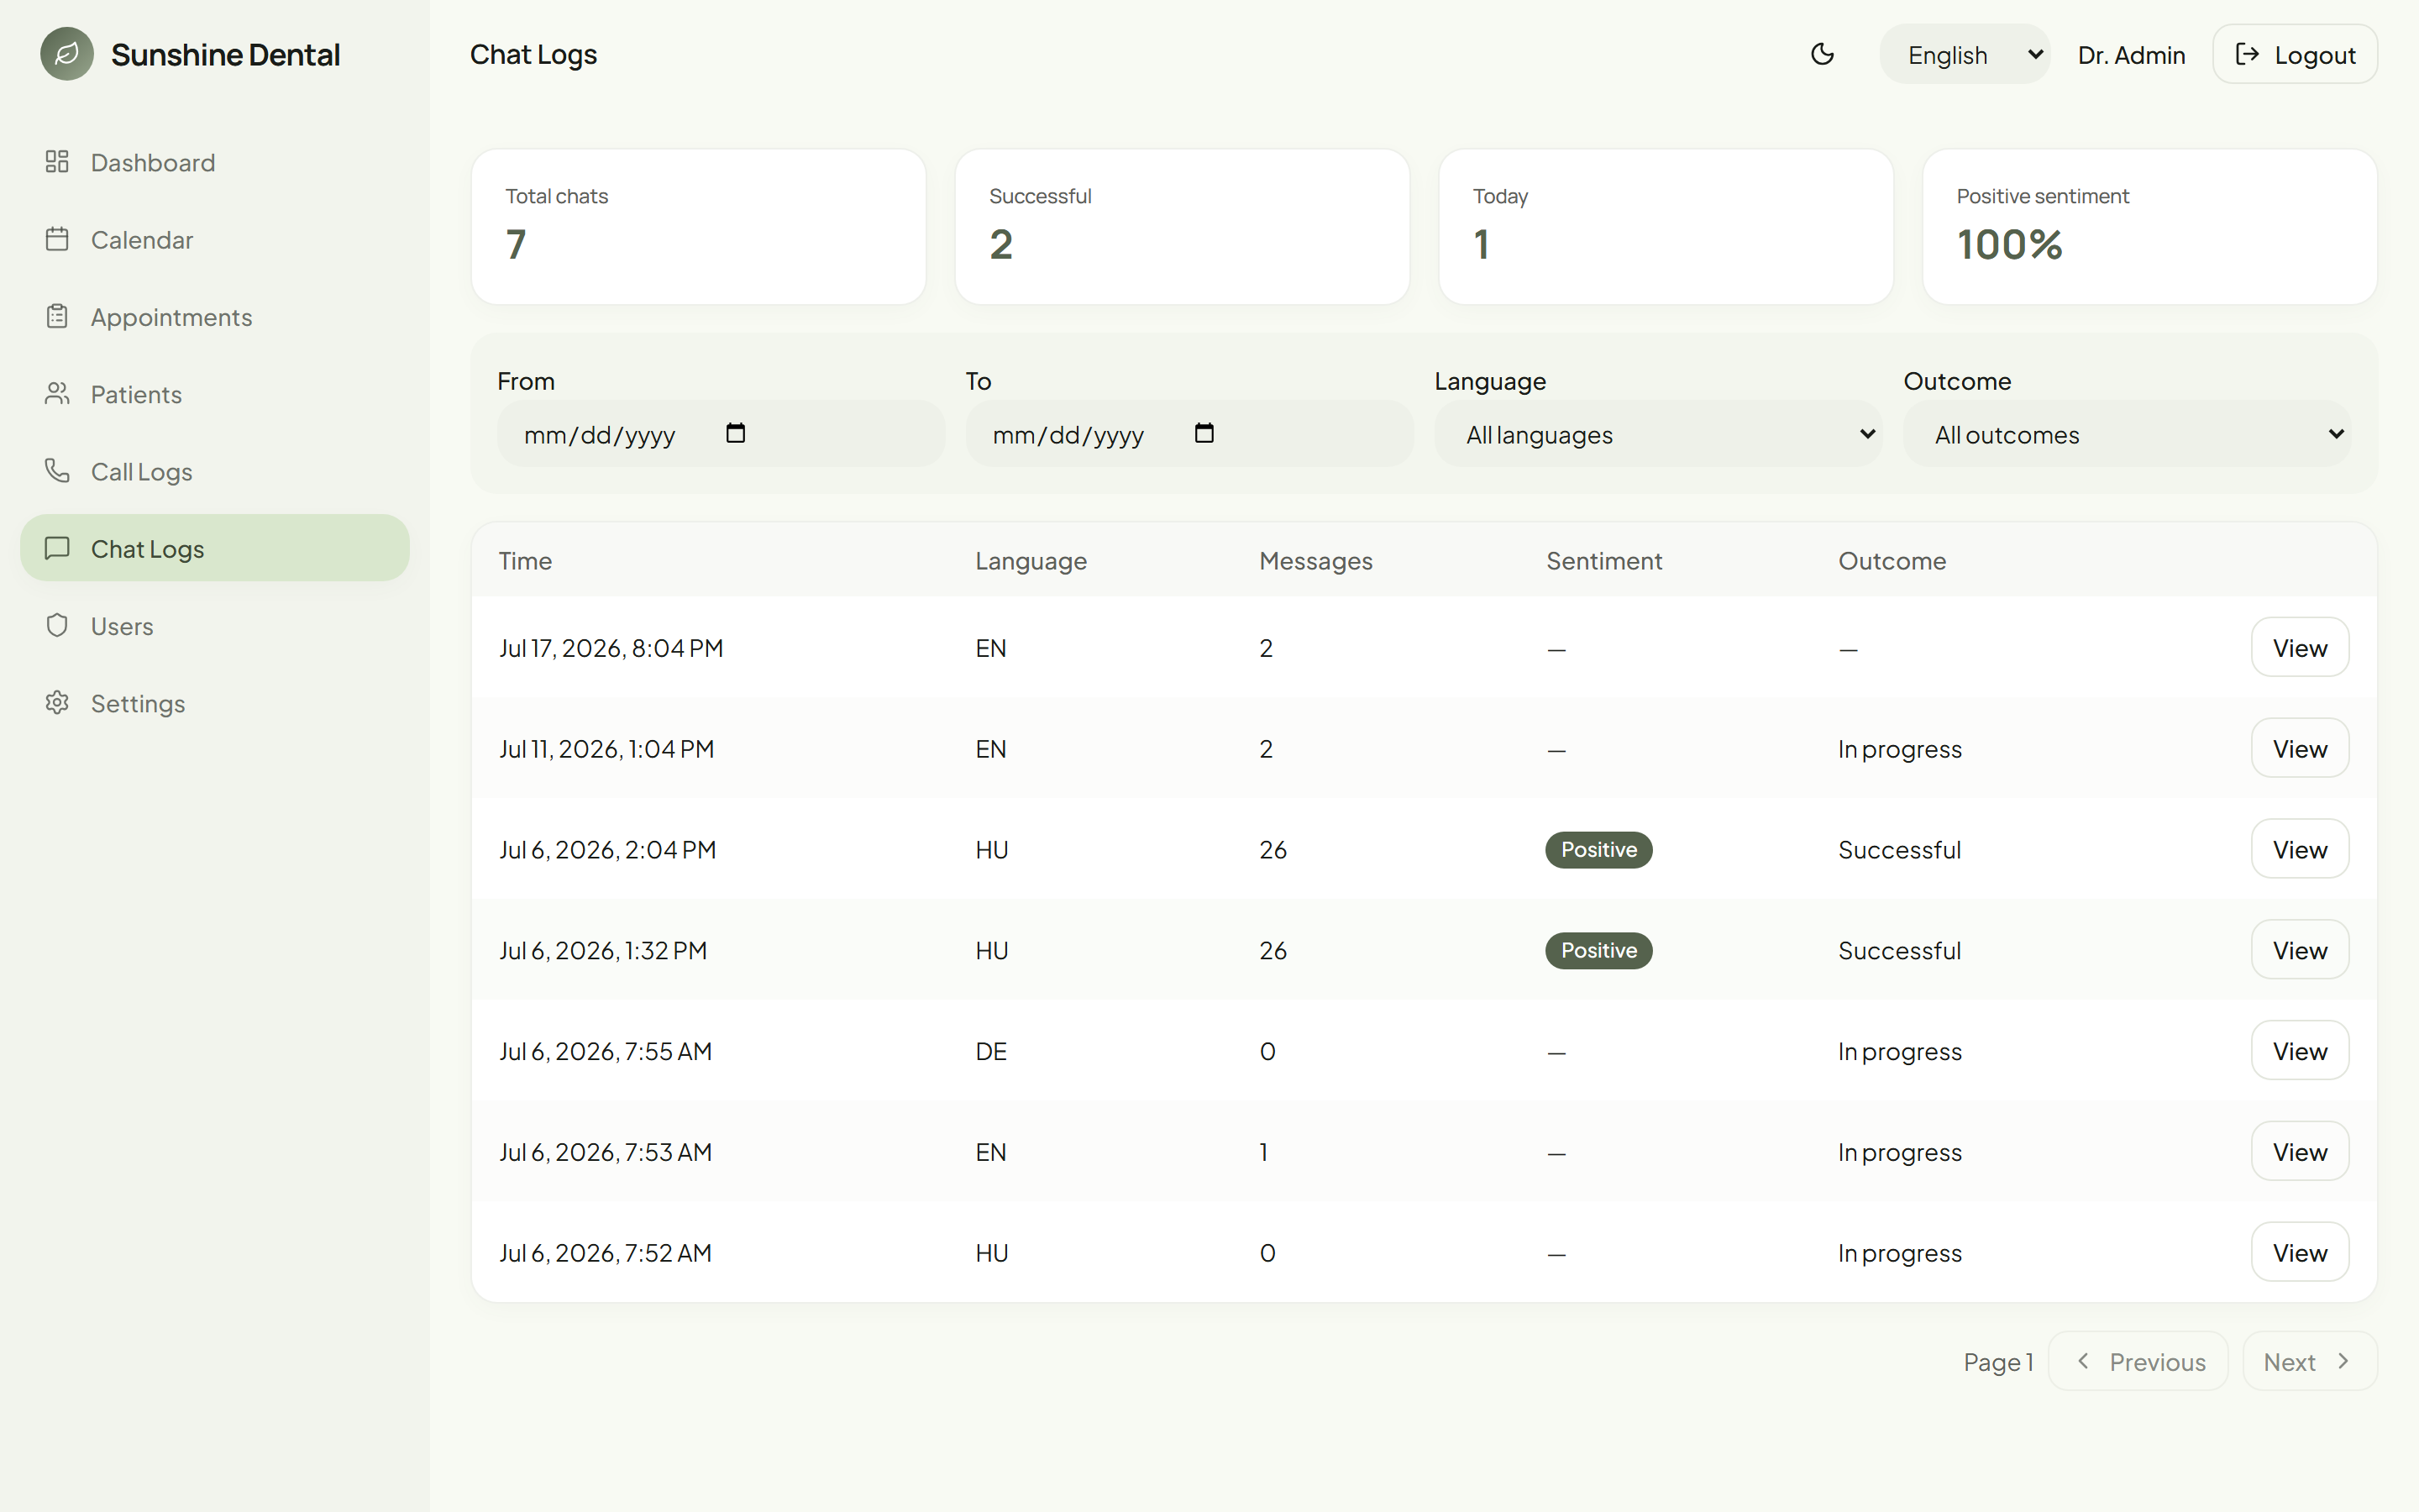This screenshot has width=2419, height=1512.
Task: Click the 'Jul 11, 2026, 1:04 PM' cell
Action: (606, 749)
